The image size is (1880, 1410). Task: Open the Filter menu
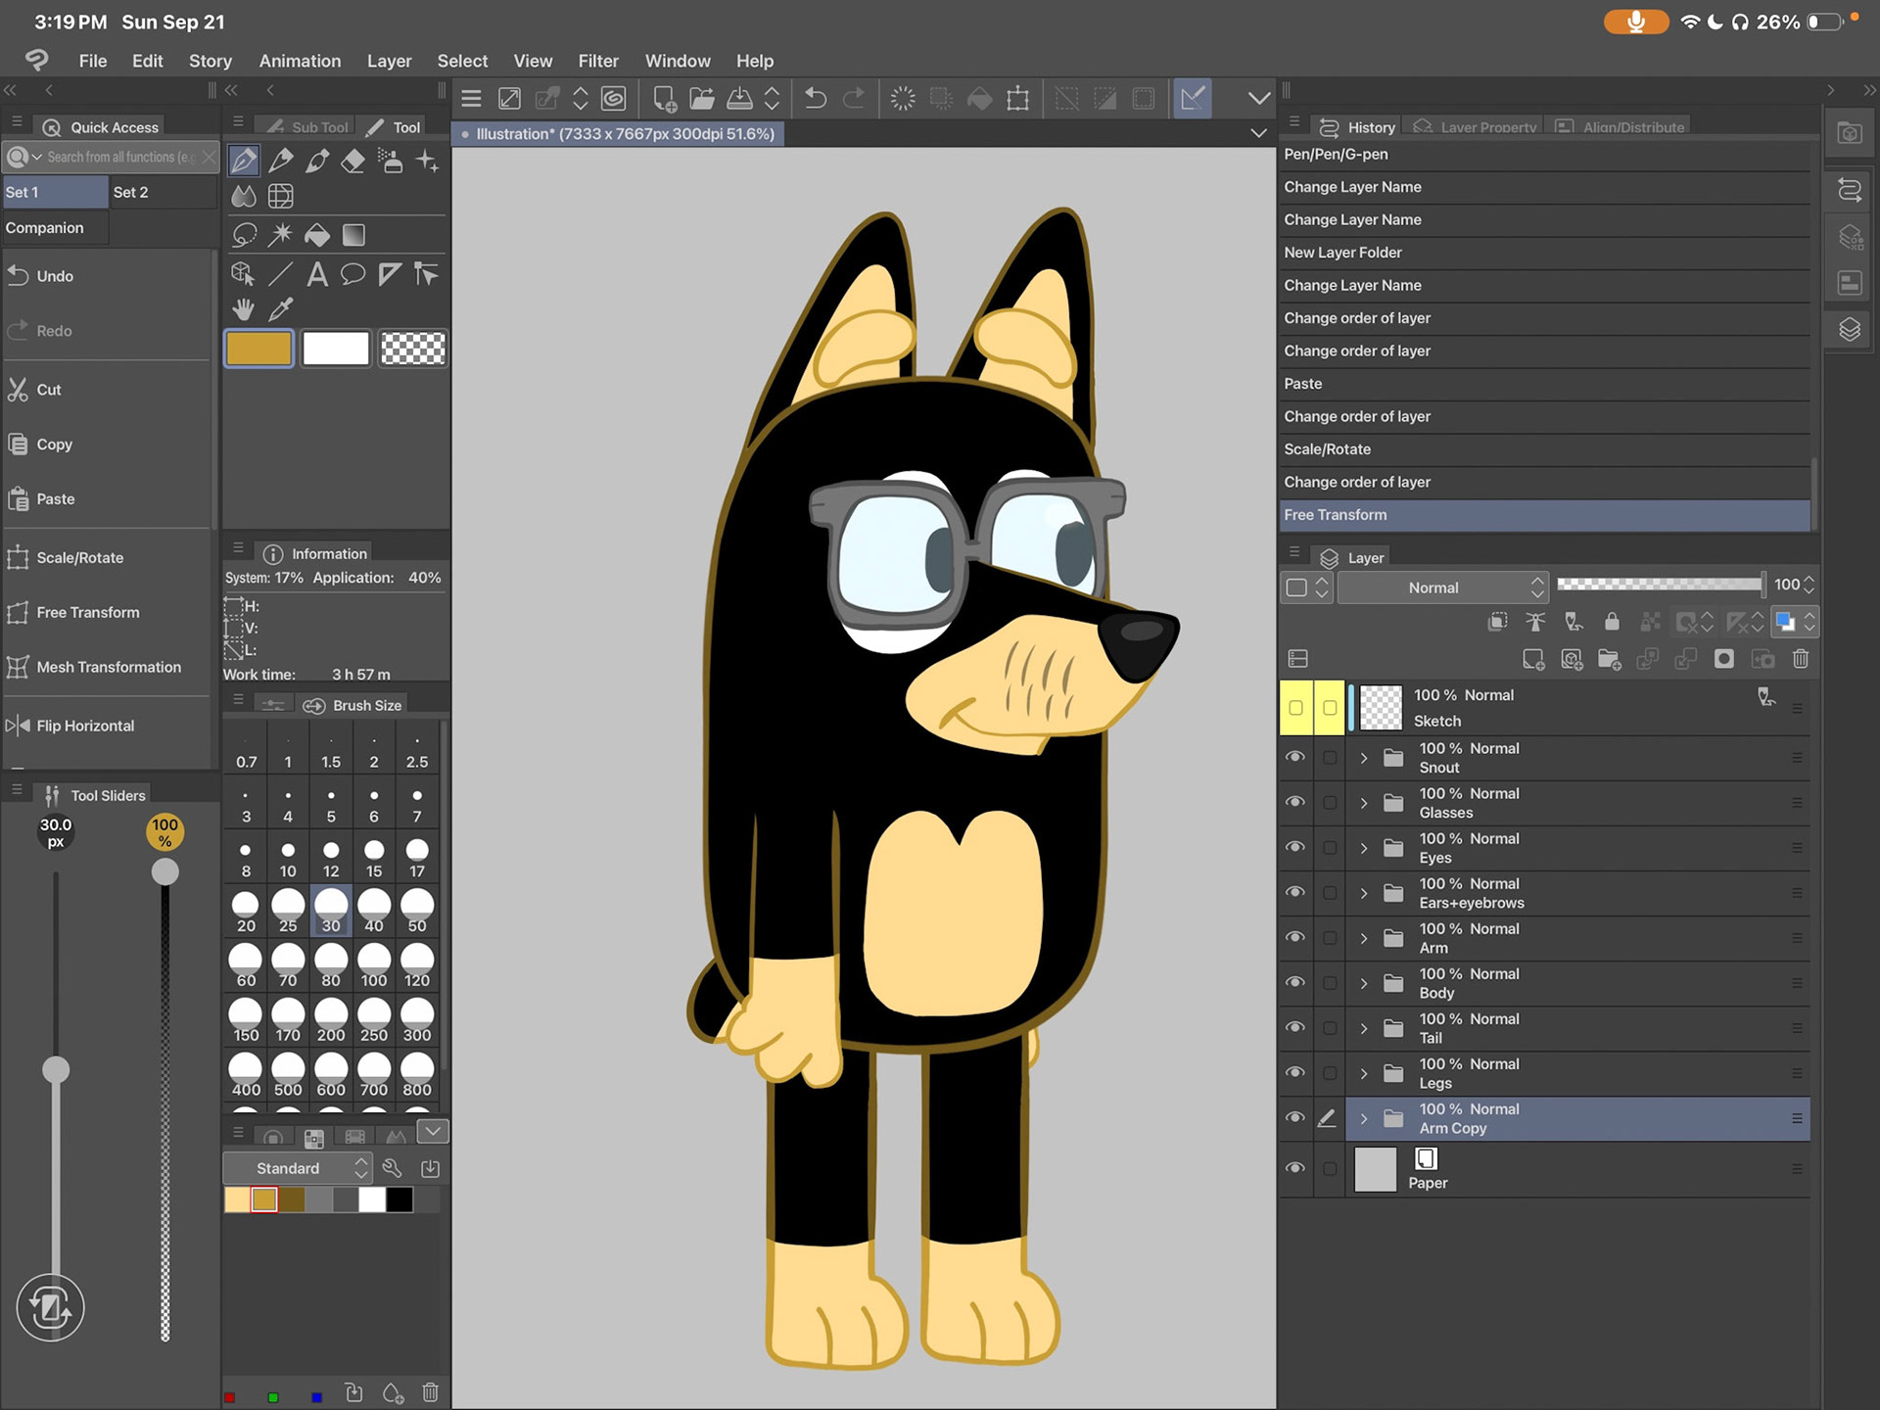pos(597,61)
